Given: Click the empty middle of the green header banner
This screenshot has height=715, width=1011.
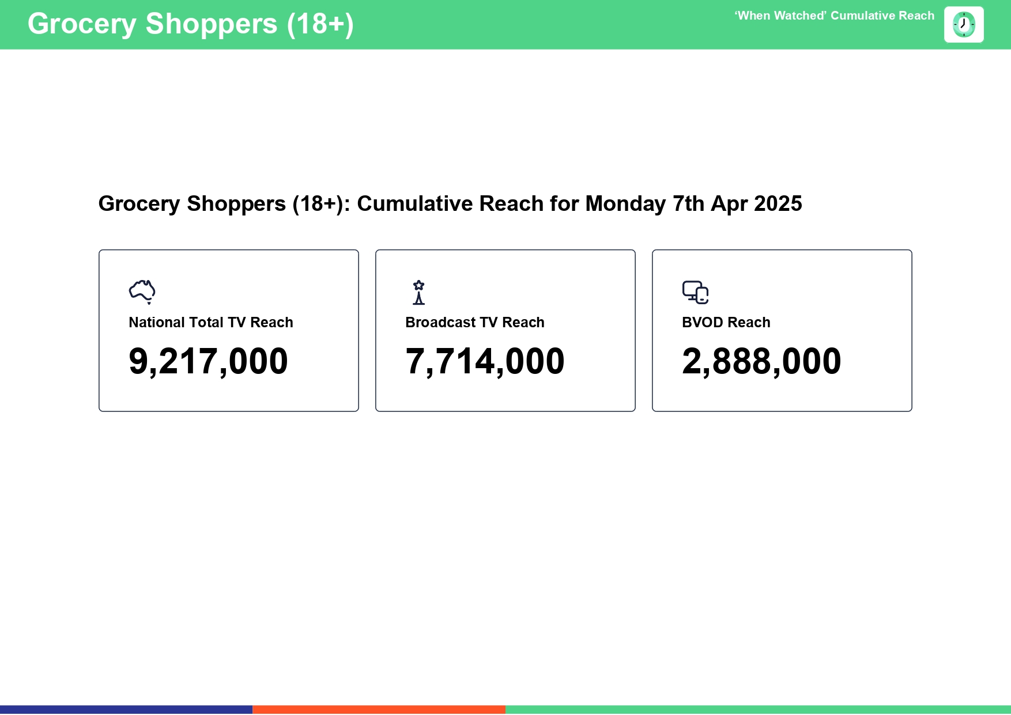Looking at the screenshot, I should point(542,25).
